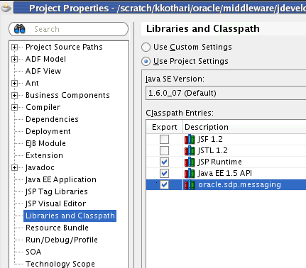This screenshot has width=306, height=268.
Task: Select JSP Tag Libraries in the tree
Action: [x=56, y=191]
